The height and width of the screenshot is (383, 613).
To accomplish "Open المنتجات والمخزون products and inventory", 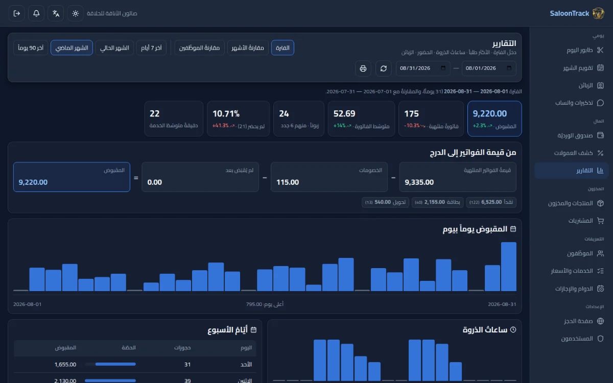I will pyautogui.click(x=572, y=203).
